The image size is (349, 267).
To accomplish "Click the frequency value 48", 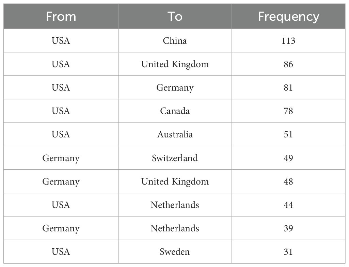I will pos(288,182).
